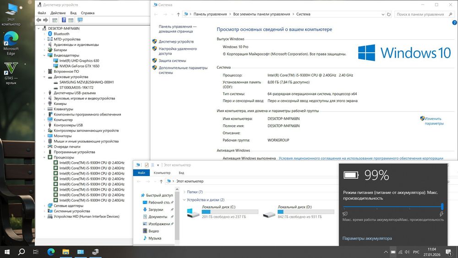Open Параметры аккумулятора link
The height and width of the screenshot is (258, 458).
pyautogui.click(x=367, y=238)
